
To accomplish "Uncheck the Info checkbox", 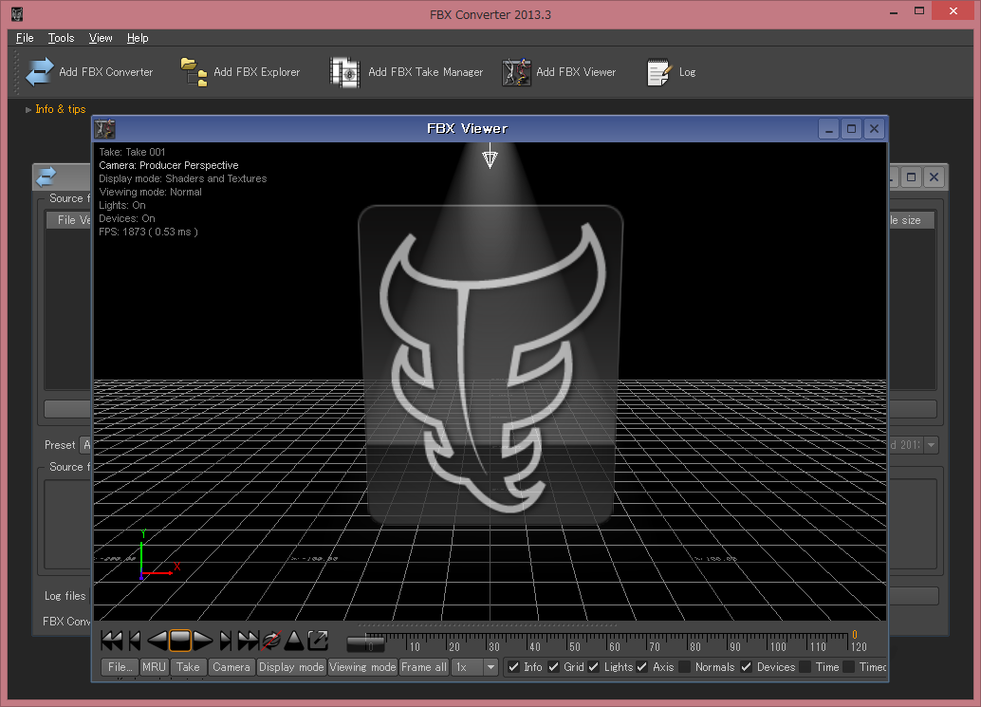I will pos(513,667).
